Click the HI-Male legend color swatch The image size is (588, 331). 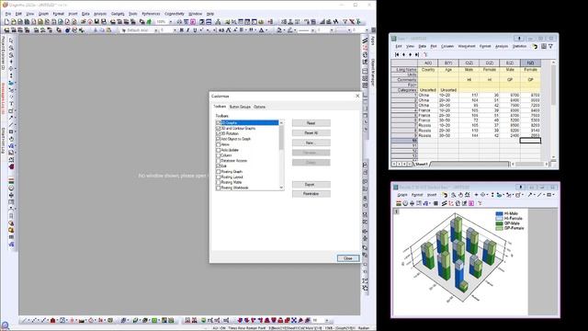[x=499, y=213]
